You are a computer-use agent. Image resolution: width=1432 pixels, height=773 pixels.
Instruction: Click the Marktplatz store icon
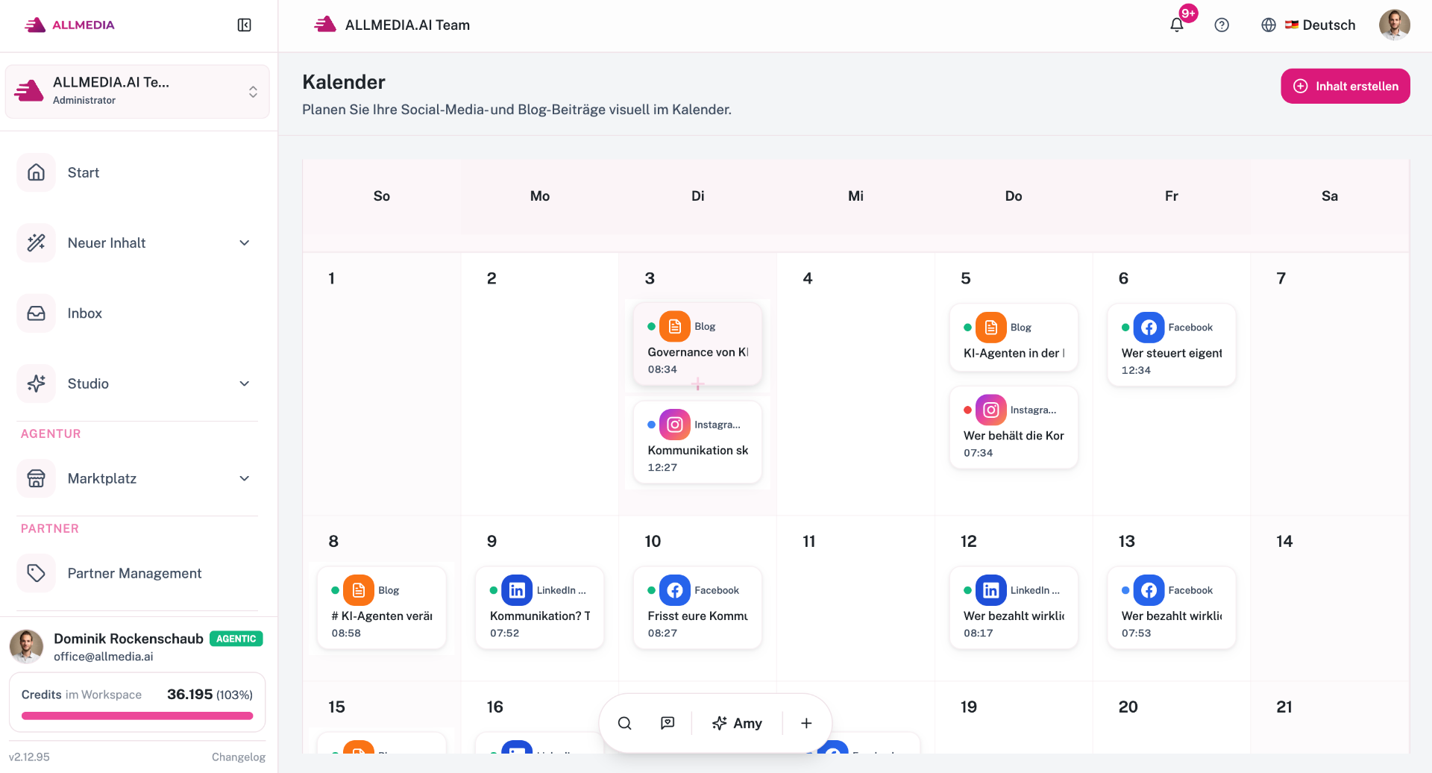tap(37, 478)
